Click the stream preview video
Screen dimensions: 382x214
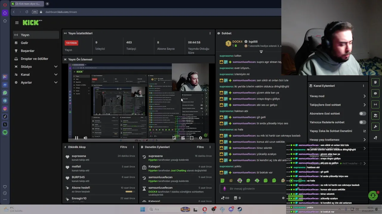[138, 103]
